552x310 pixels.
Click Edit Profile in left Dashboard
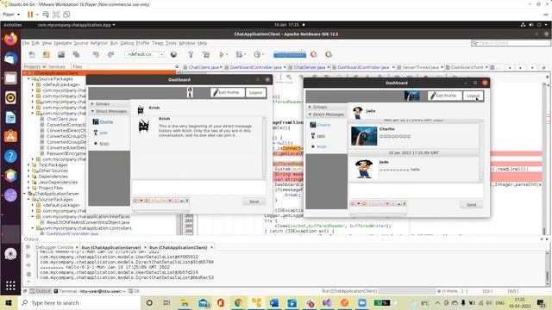pyautogui.click(x=228, y=92)
